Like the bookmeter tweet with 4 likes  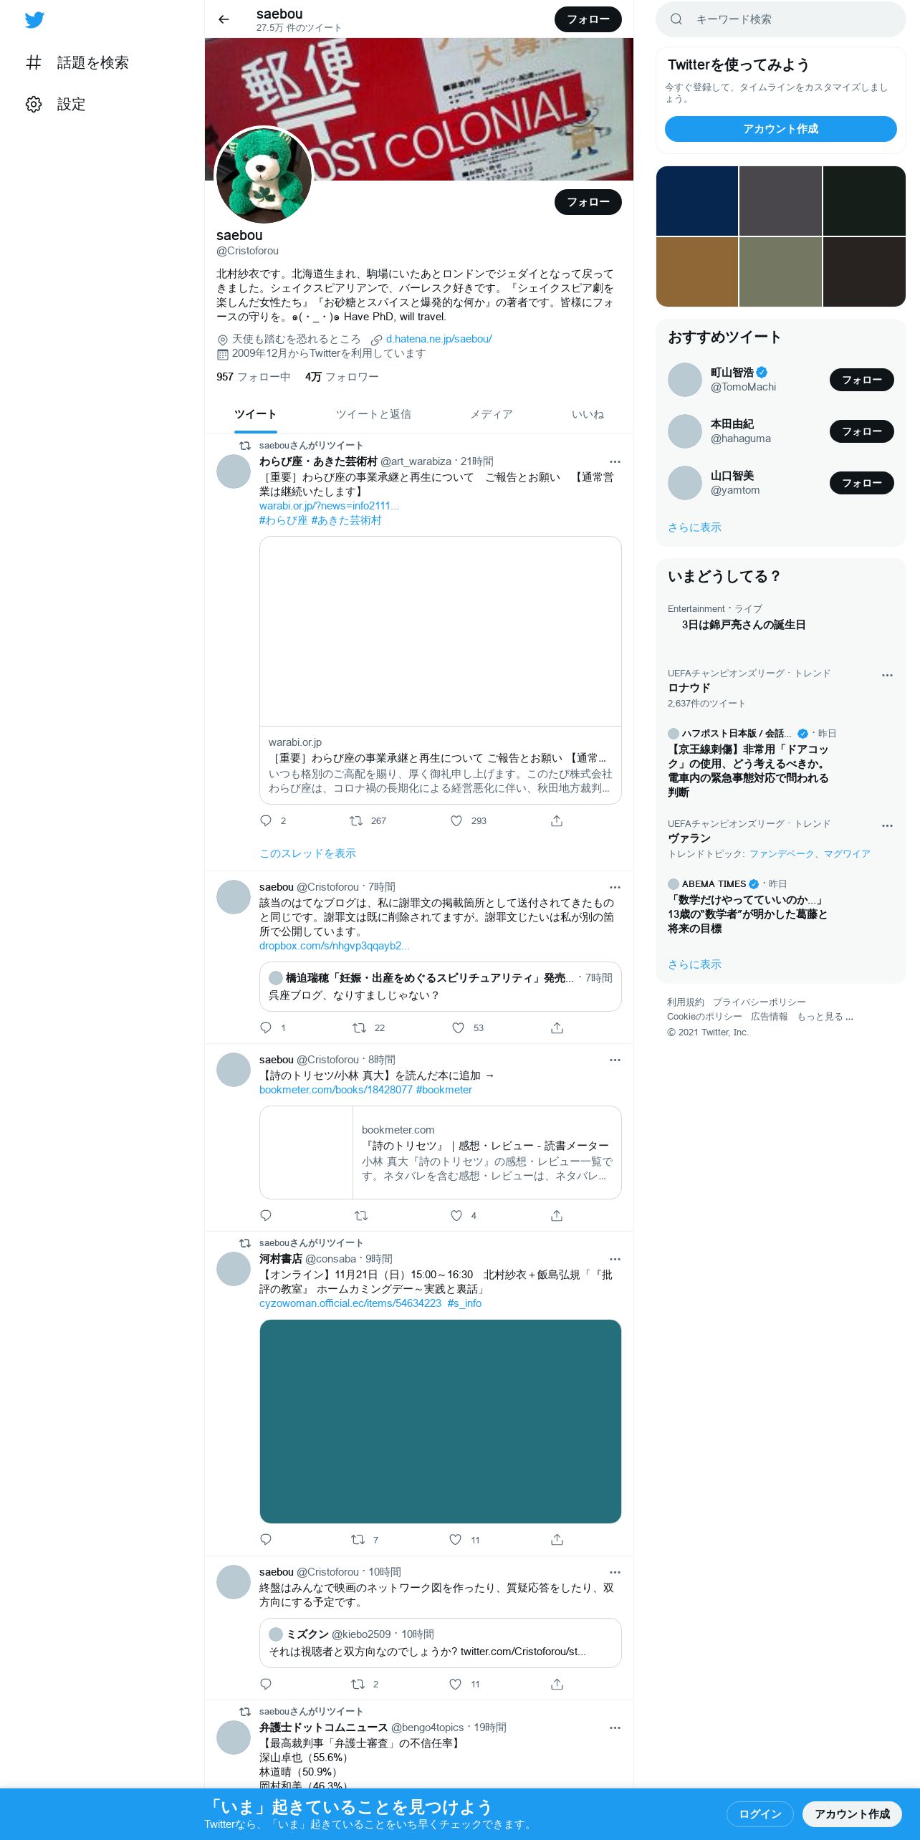(x=456, y=1215)
